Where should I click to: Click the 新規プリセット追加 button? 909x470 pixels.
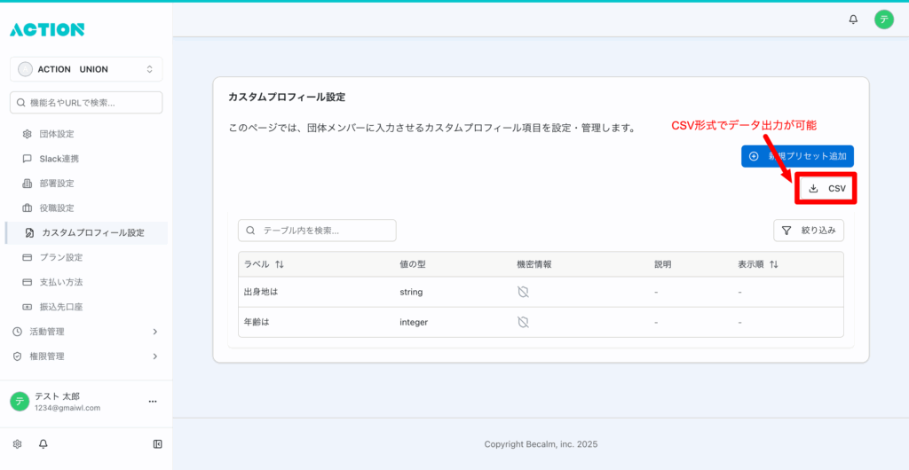point(797,156)
